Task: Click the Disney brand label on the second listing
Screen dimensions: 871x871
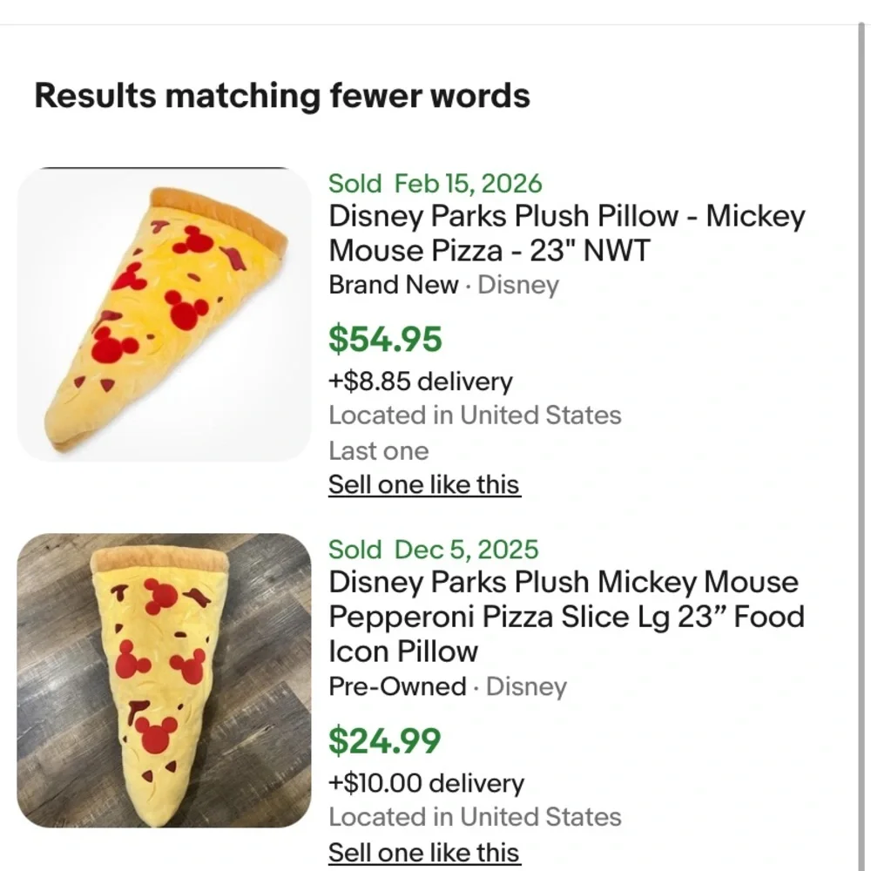Action: coord(528,686)
